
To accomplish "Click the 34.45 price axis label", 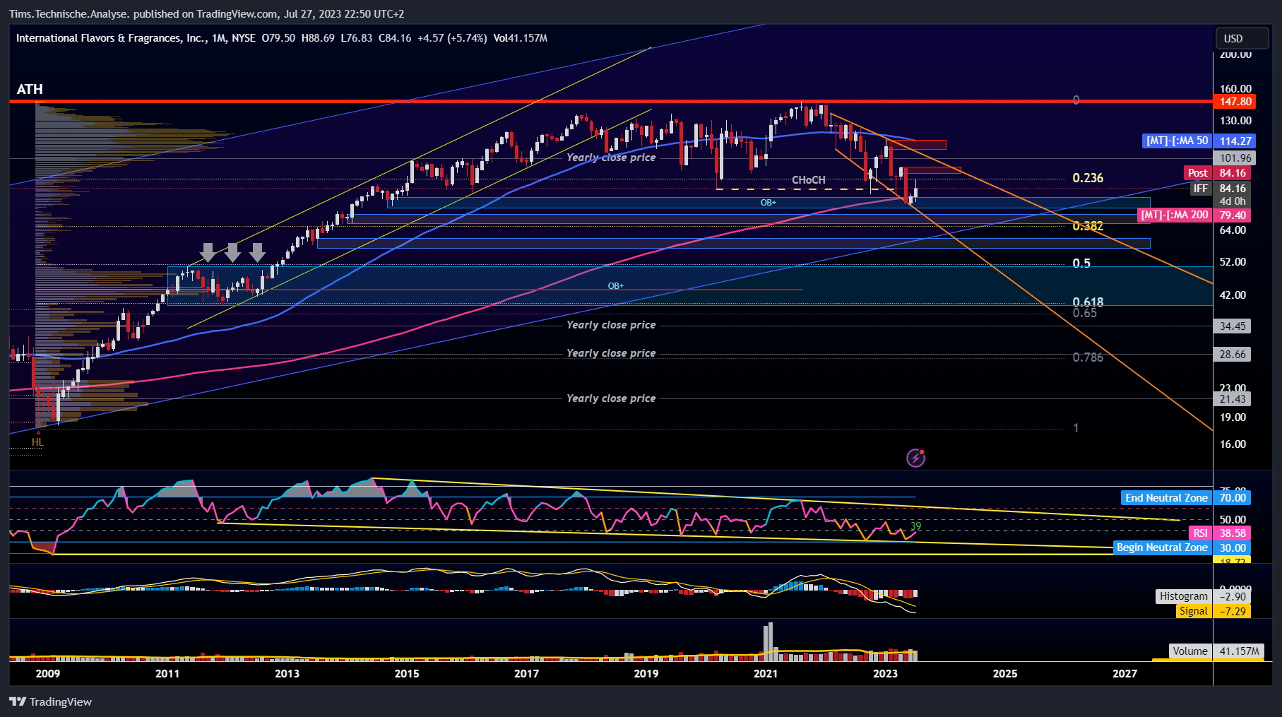I will click(x=1232, y=326).
